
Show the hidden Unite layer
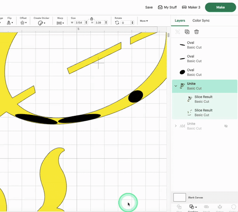coord(226,126)
